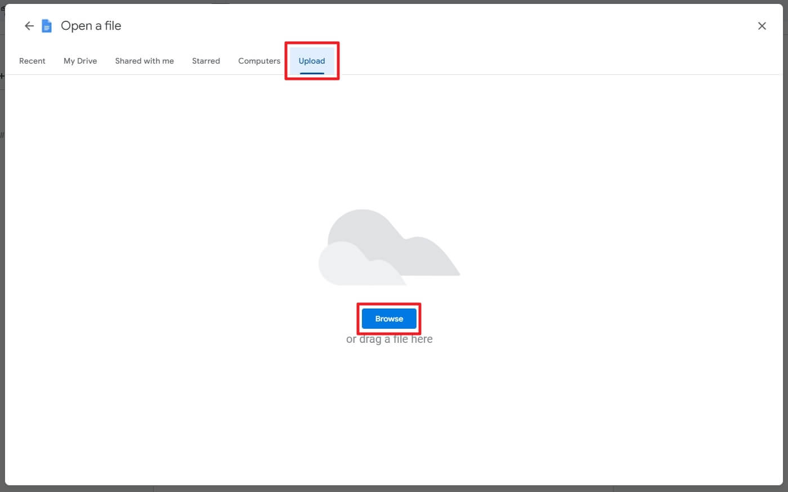
Task: Click the Browse button to choose a file
Action: point(388,318)
